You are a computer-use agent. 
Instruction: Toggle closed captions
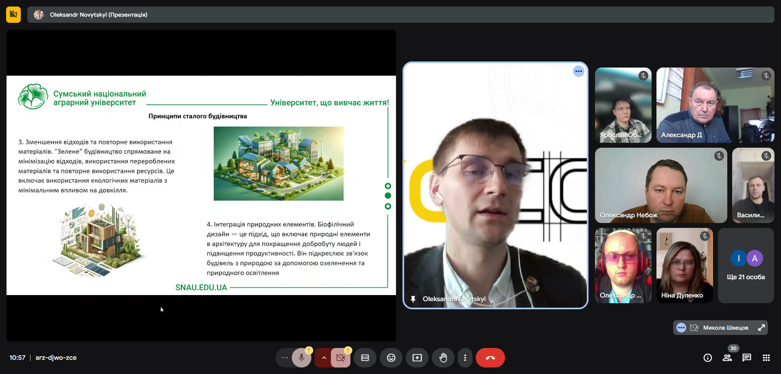365,358
